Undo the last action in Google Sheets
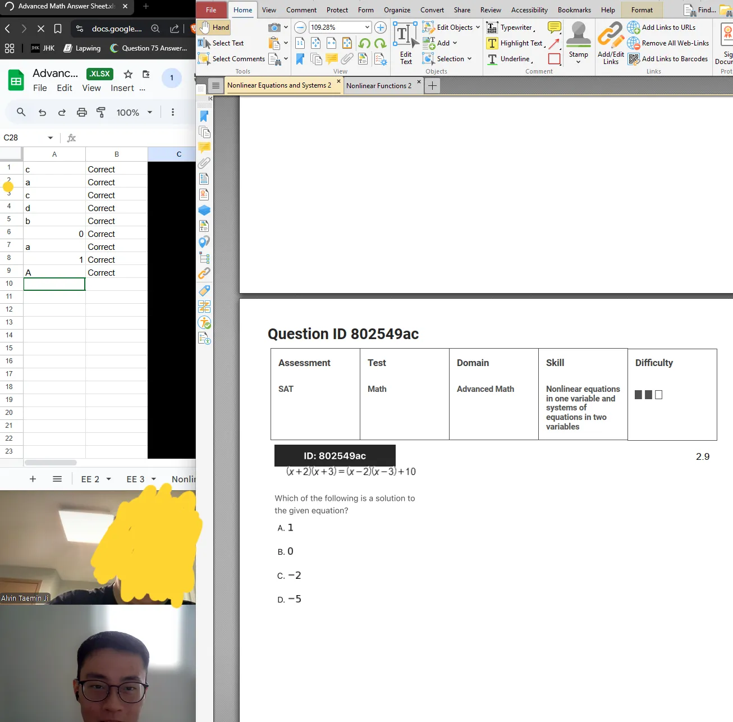Image resolution: width=733 pixels, height=722 pixels. (42, 112)
